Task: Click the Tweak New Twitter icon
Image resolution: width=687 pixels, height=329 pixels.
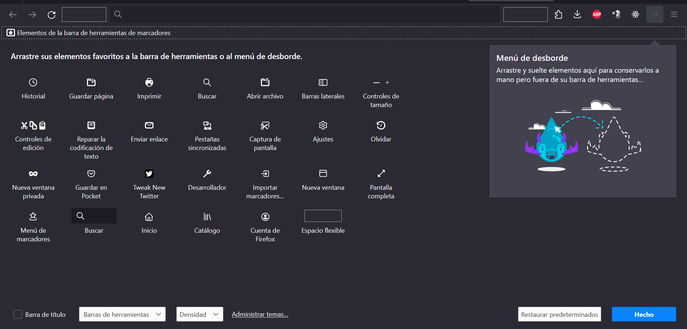Action: pyautogui.click(x=149, y=174)
